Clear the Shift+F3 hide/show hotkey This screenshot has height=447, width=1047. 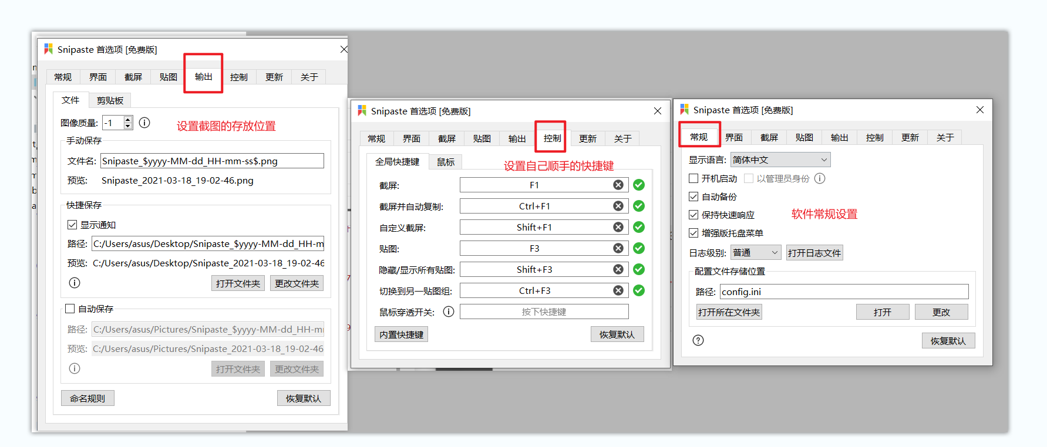(618, 269)
